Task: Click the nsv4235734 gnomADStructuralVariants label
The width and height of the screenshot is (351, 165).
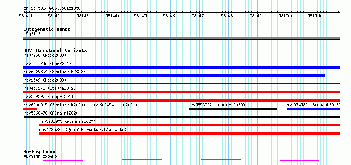Action: coord(83,130)
